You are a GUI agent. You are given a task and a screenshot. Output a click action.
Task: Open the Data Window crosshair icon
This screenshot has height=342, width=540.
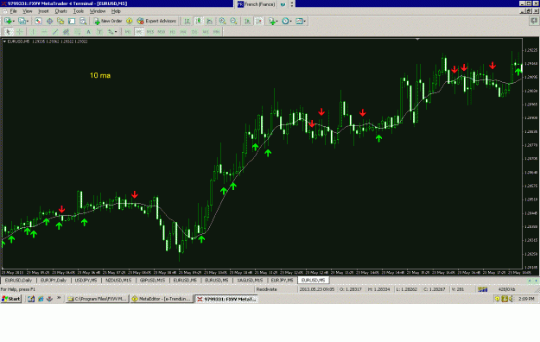[x=49, y=21]
